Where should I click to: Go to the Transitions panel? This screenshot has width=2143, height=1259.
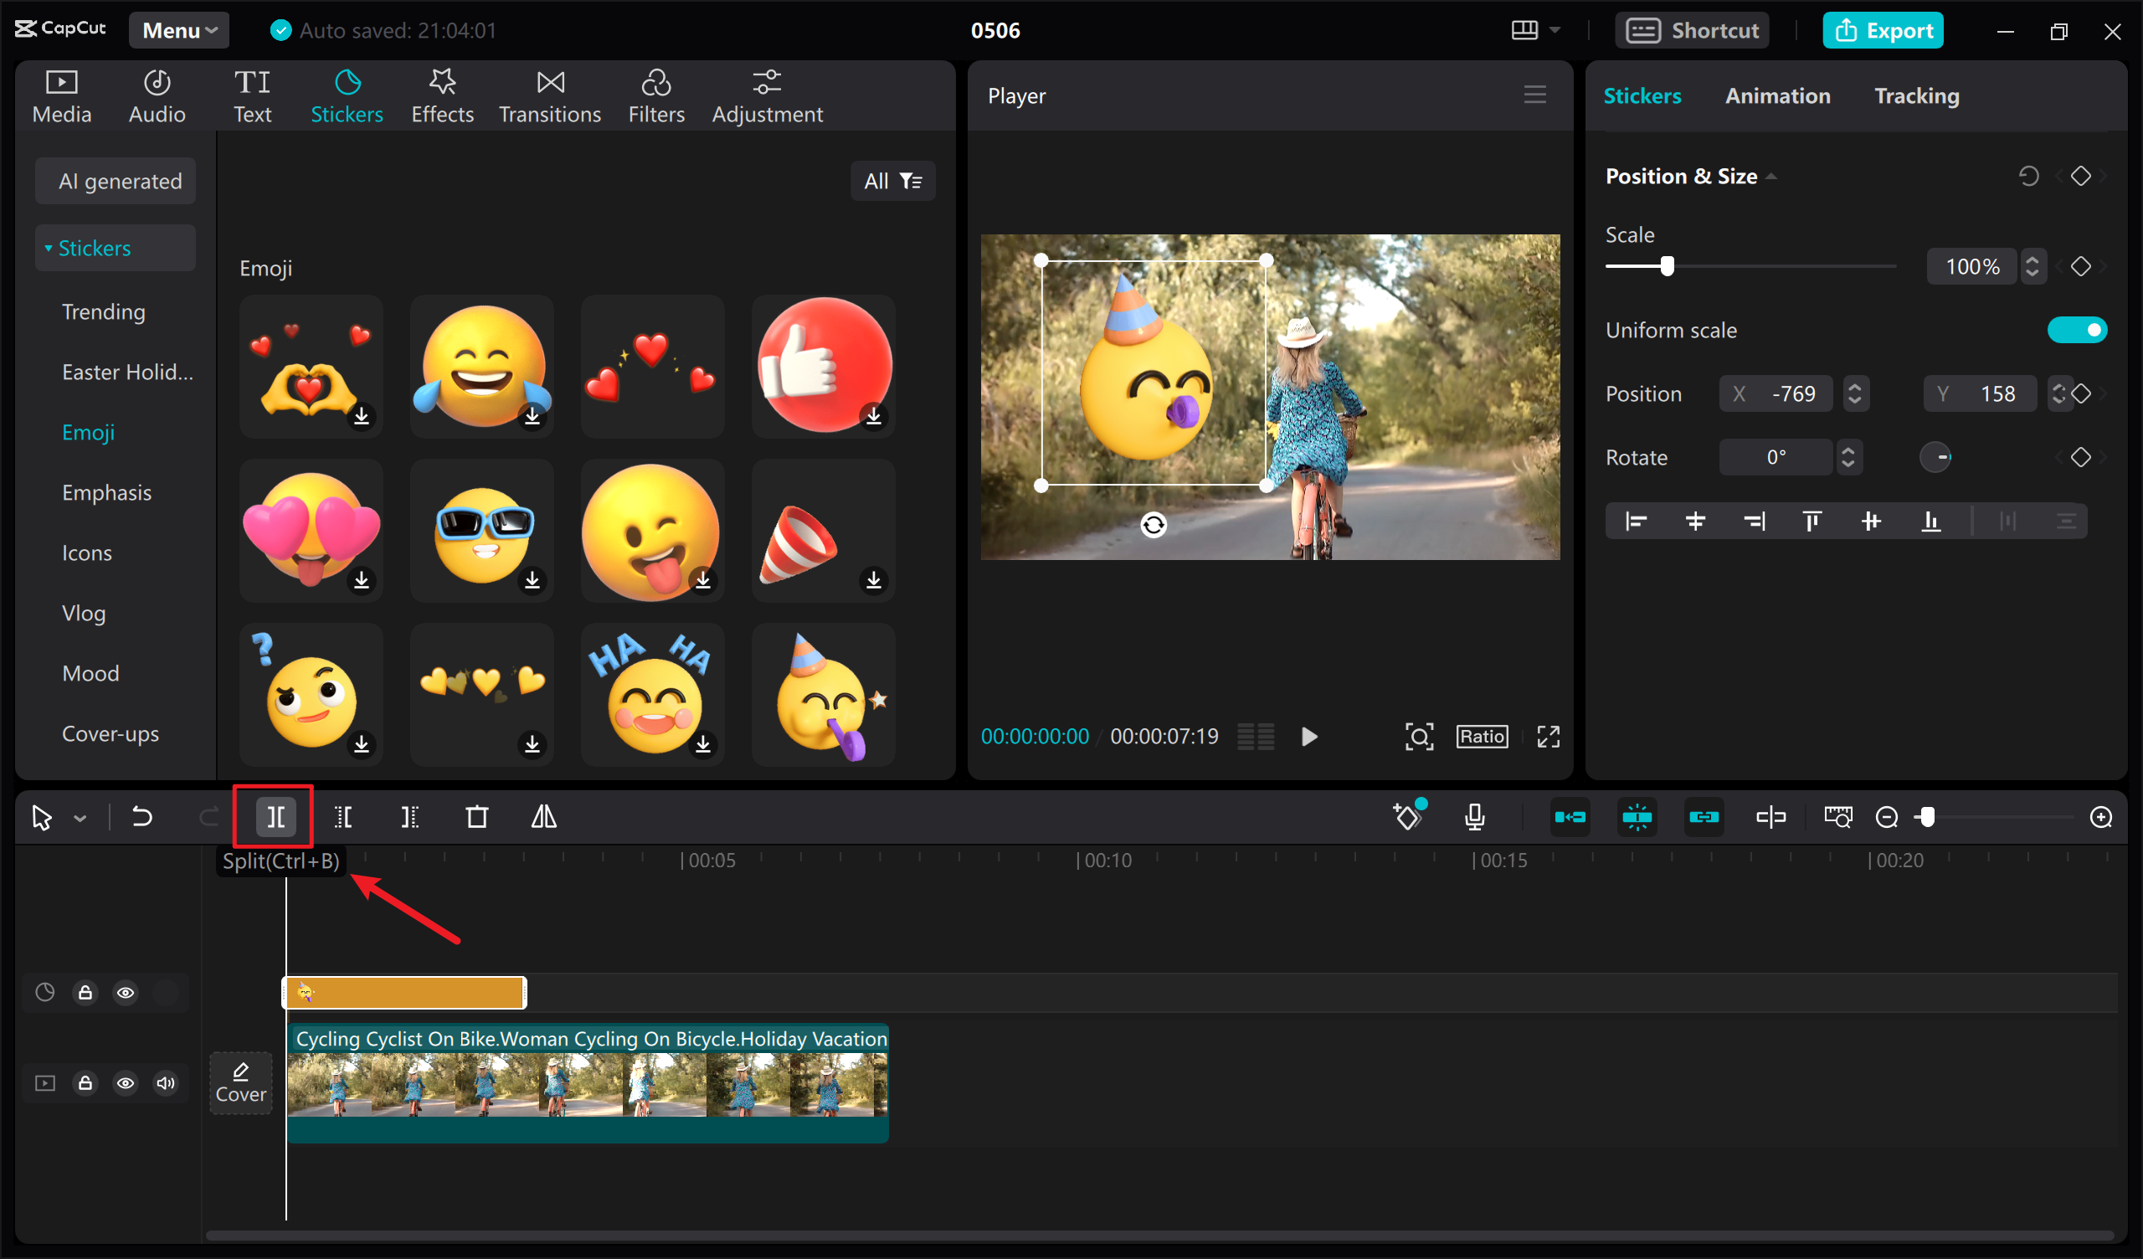[x=549, y=95]
